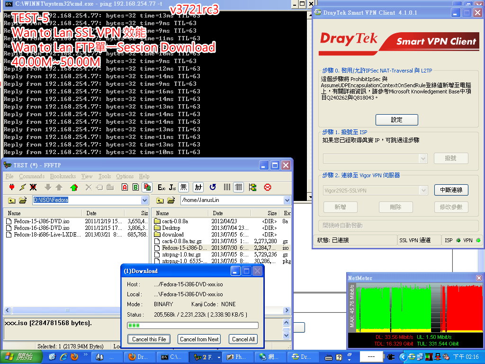Expand Quick Launch overflow chevron on taskbar
This screenshot has height=364, width=485.
pos(85,355)
